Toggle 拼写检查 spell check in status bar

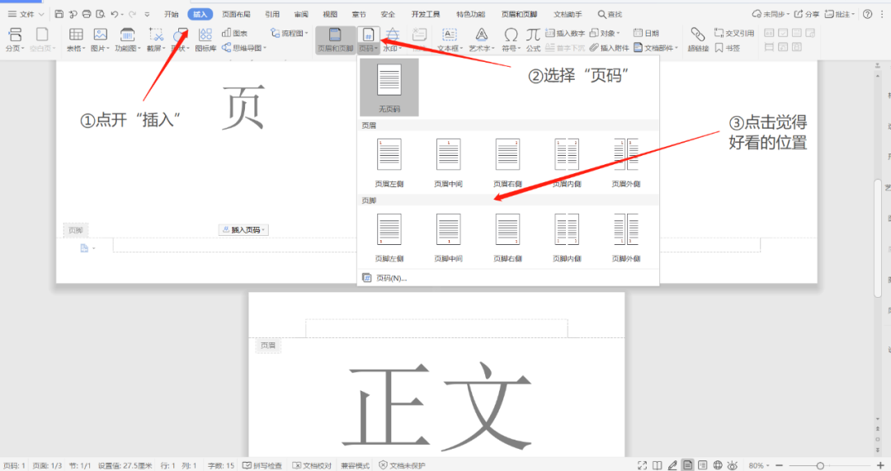[262, 465]
